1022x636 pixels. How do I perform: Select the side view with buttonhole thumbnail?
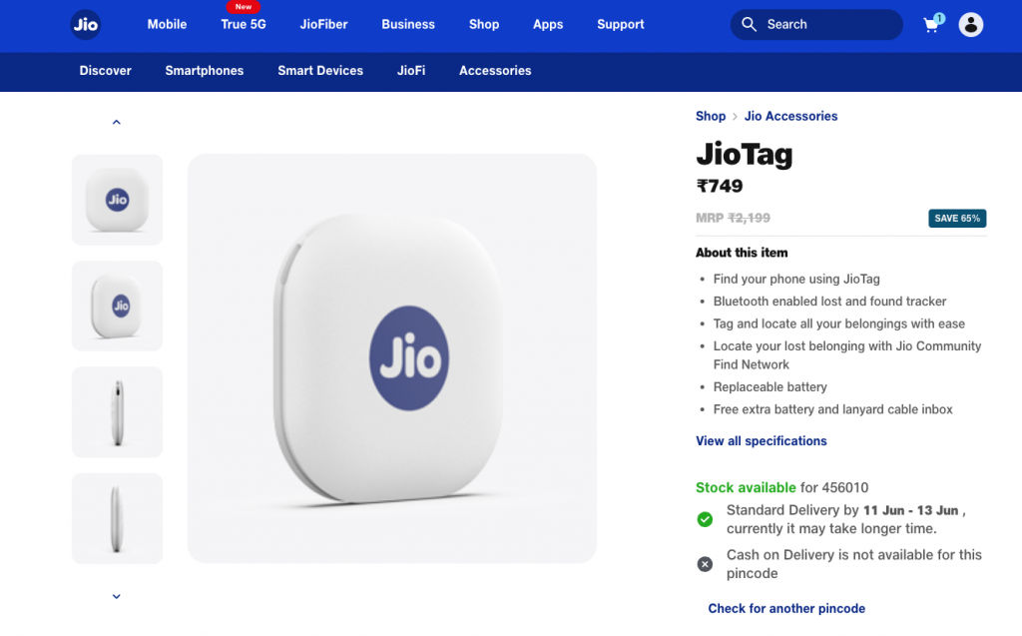[x=118, y=412]
